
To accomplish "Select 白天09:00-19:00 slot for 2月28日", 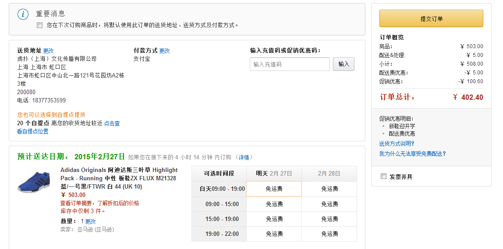I will point(329,189).
